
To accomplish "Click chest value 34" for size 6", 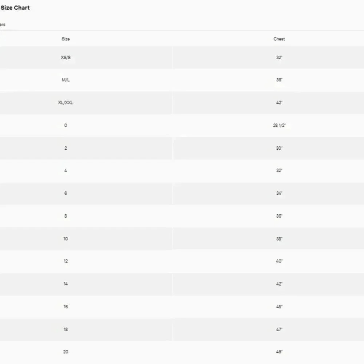I will (279, 193).
